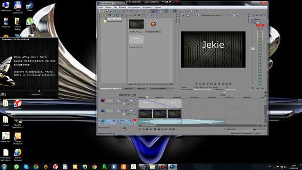Click the audio track red meter indicator
This screenshot has height=170, width=302.
click(x=134, y=120)
